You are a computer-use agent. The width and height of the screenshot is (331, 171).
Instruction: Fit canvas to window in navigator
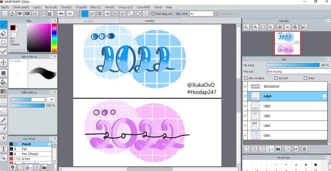point(263,27)
